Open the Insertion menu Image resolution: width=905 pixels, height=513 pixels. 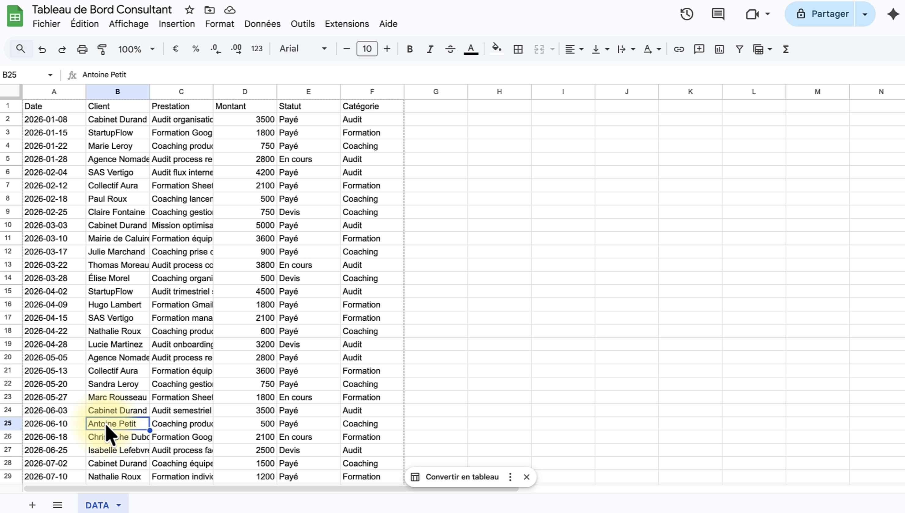coord(177,24)
